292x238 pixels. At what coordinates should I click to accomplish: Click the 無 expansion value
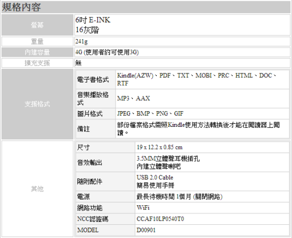pyautogui.click(x=78, y=63)
